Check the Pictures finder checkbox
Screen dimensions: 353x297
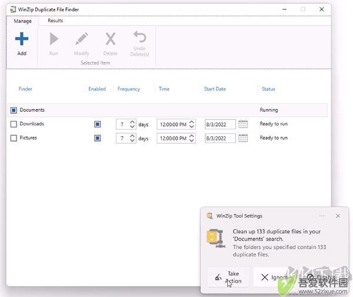14,138
